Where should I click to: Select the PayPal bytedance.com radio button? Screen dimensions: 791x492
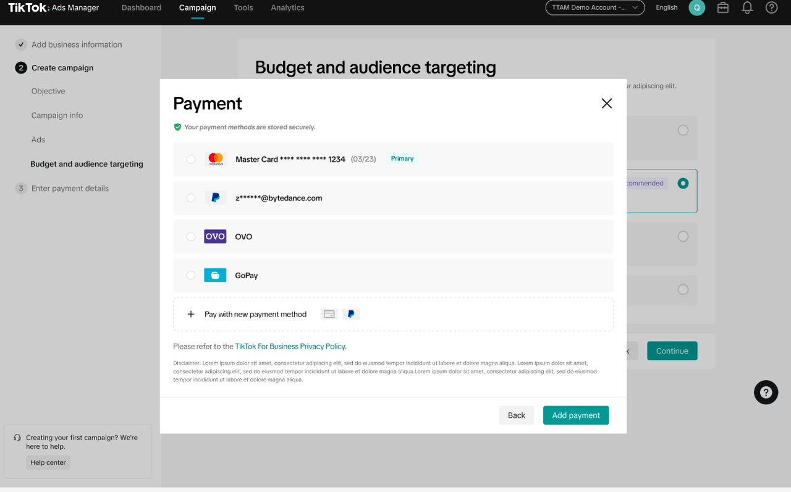tap(191, 198)
